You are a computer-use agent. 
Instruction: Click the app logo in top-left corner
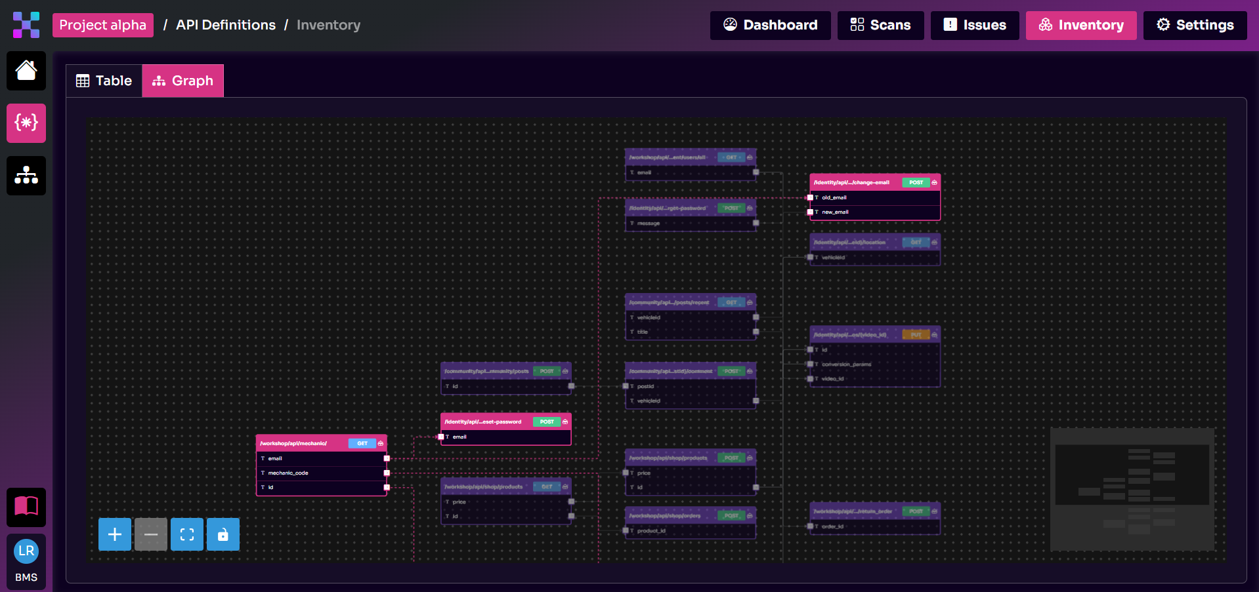tap(26, 25)
